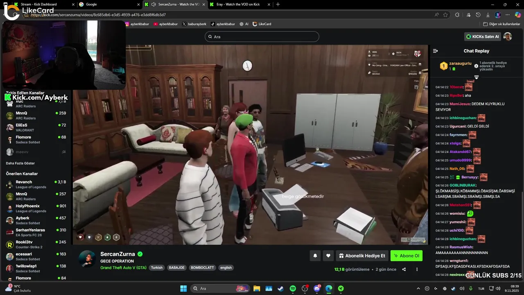Open the MnnQ channel with 259 viewers

point(36,116)
